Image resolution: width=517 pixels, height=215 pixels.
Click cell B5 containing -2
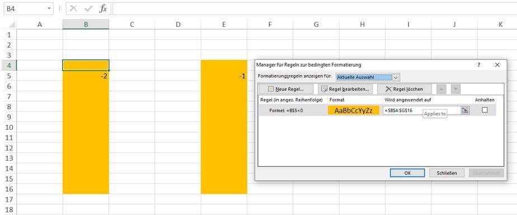pos(86,76)
